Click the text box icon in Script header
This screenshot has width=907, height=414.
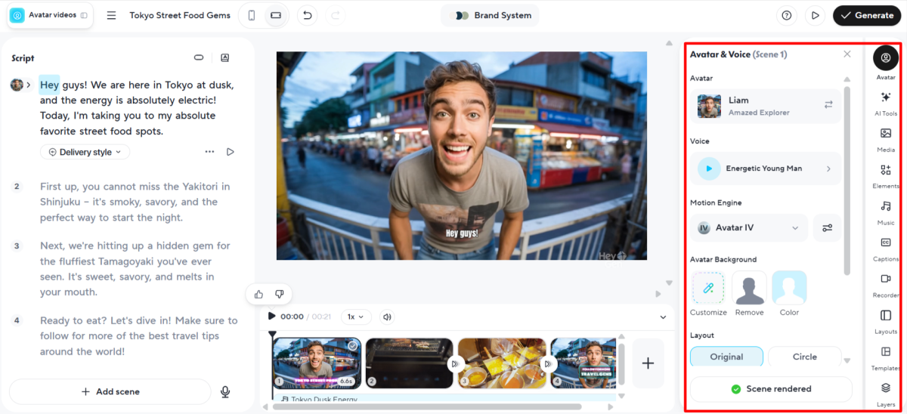pyautogui.click(x=224, y=57)
